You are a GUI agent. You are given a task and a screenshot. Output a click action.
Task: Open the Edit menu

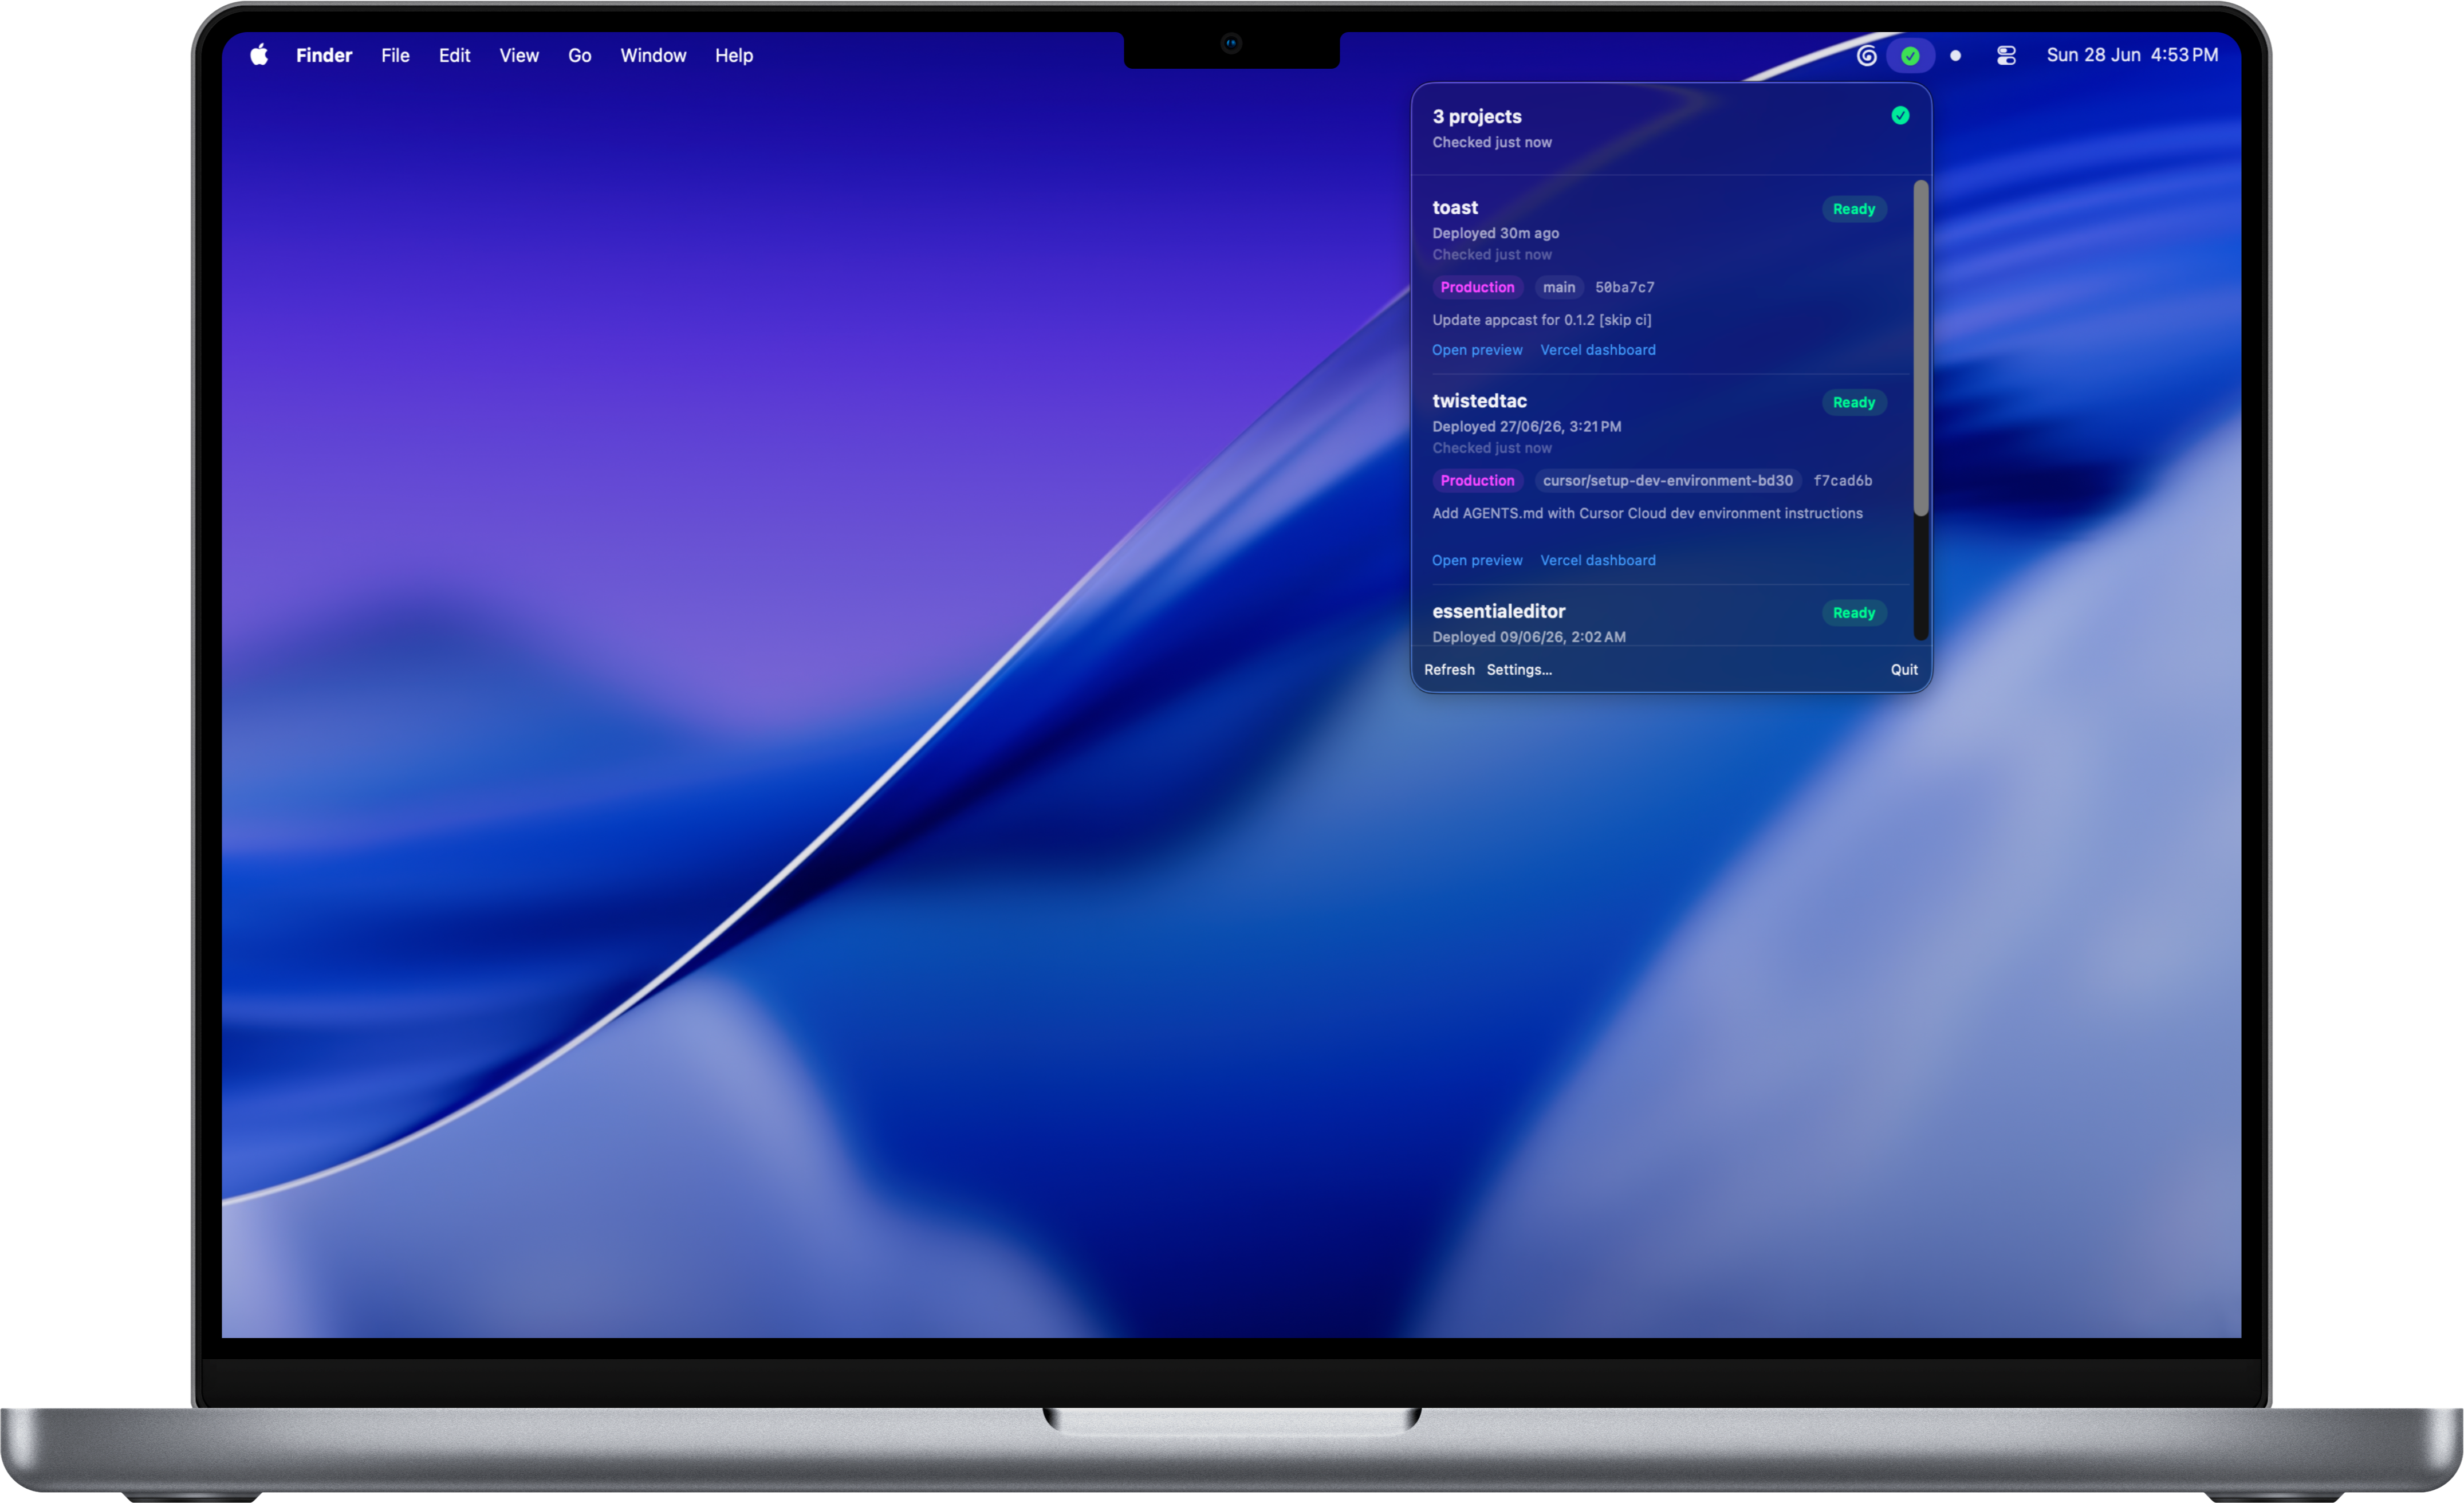(454, 56)
